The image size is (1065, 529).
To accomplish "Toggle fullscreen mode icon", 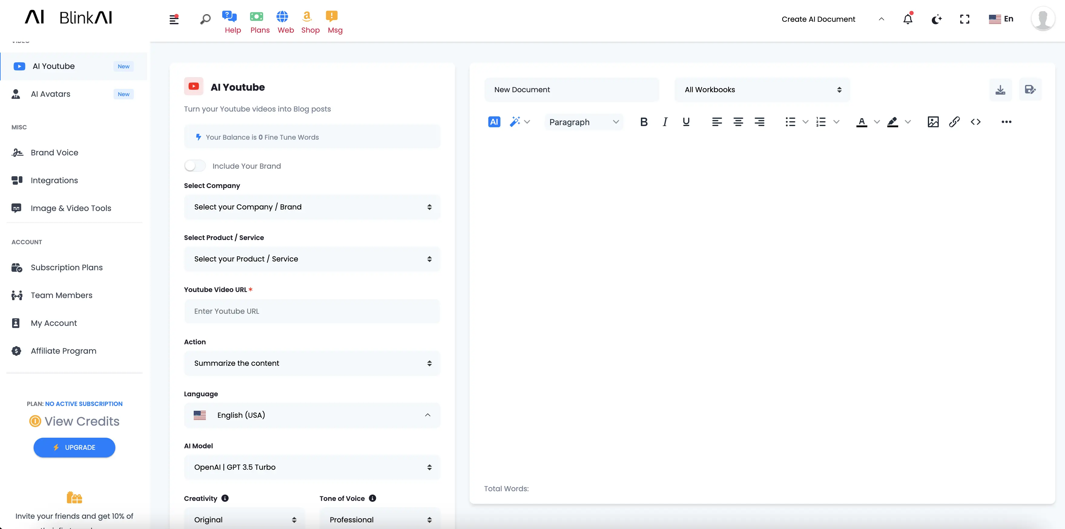I will pyautogui.click(x=964, y=19).
